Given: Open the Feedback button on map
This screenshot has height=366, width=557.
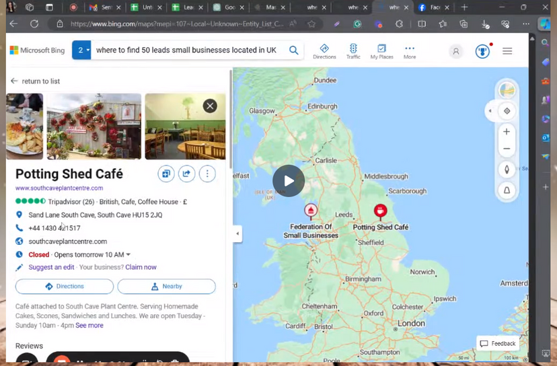Looking at the screenshot, I should (498, 343).
